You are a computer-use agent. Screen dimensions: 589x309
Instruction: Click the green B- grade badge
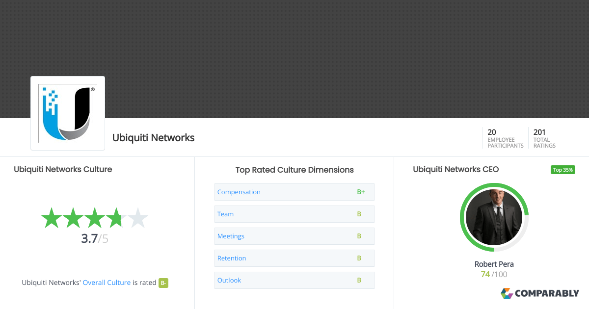coord(163,283)
